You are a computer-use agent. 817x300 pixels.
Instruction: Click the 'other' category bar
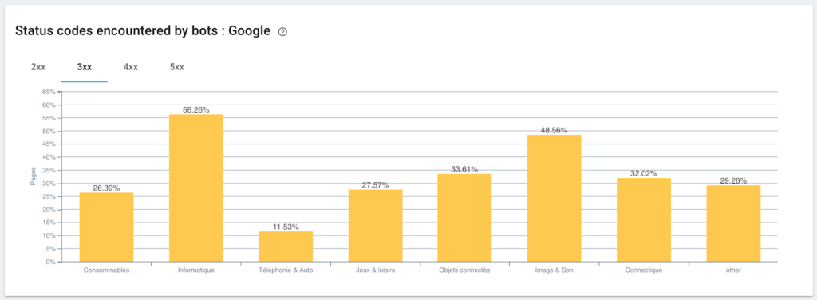[733, 223]
